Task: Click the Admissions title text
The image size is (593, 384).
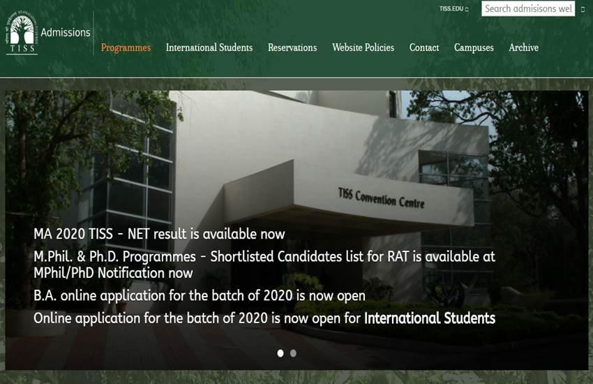Action: [66, 32]
